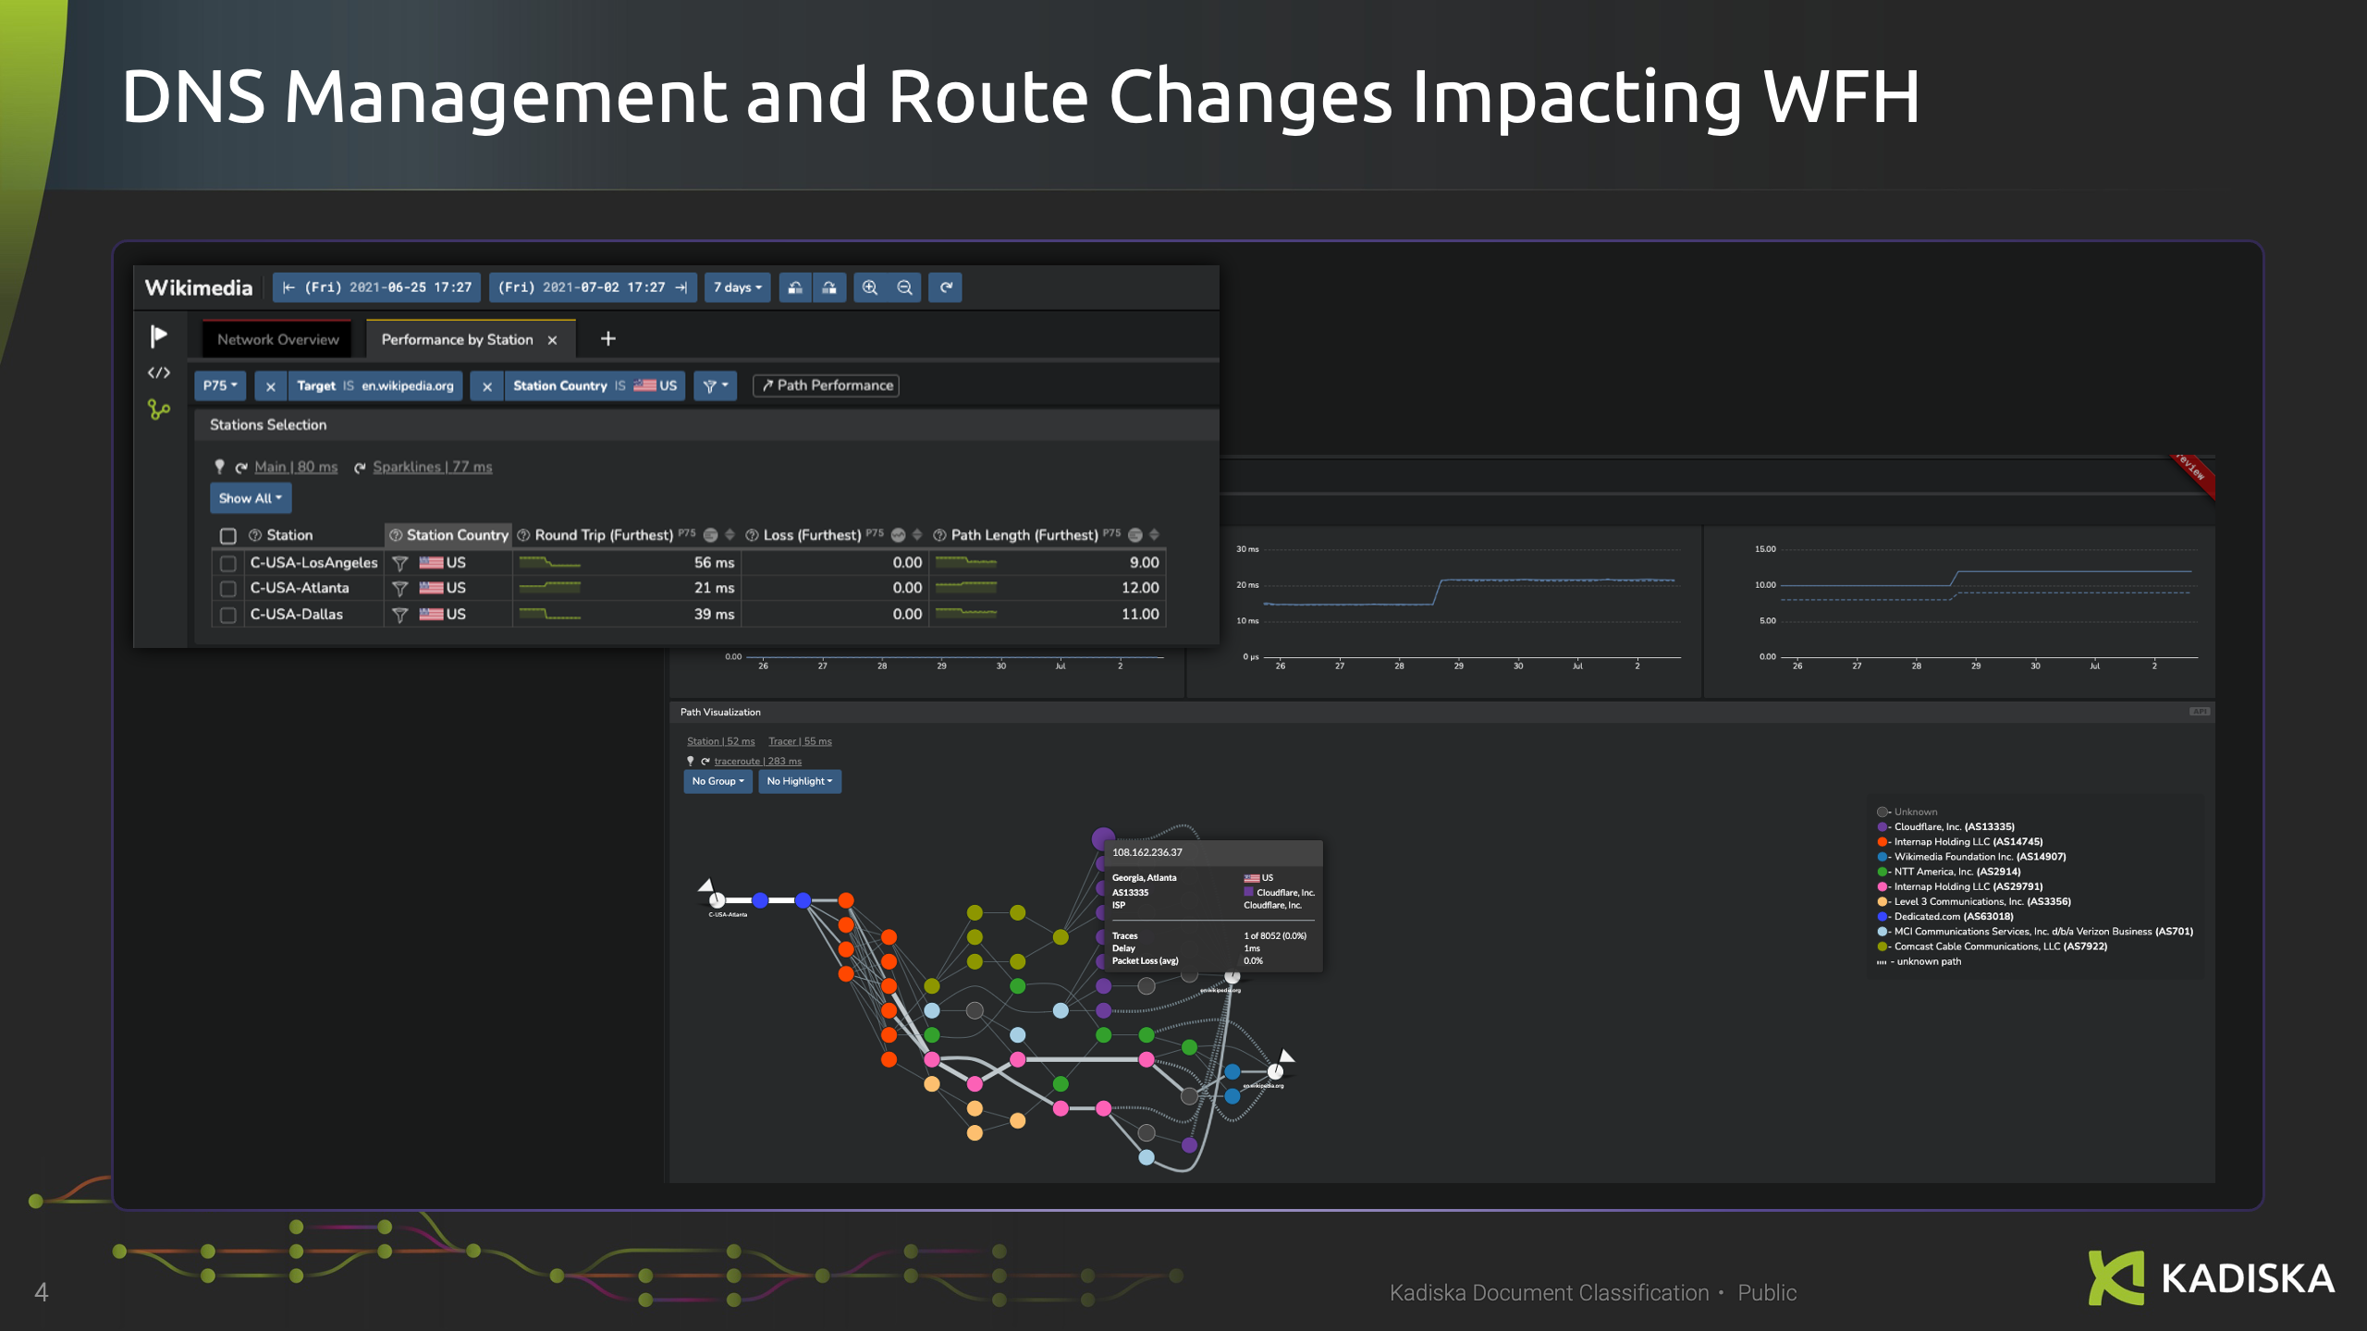2367x1331 pixels.
Task: Expand the P75 percentile dropdown
Action: [220, 385]
